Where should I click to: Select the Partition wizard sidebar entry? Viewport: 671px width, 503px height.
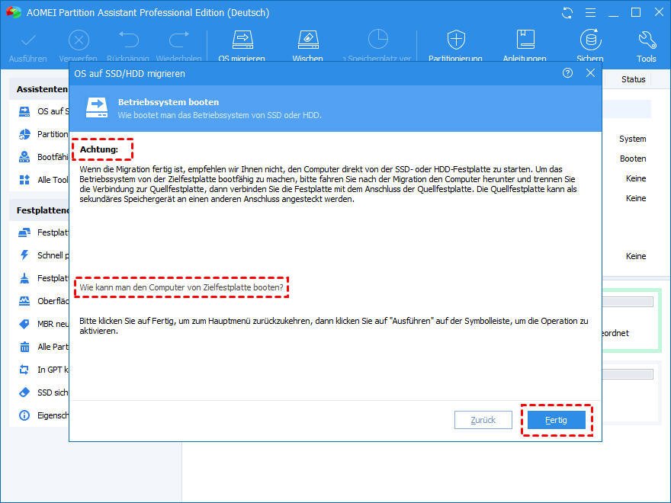(43, 134)
